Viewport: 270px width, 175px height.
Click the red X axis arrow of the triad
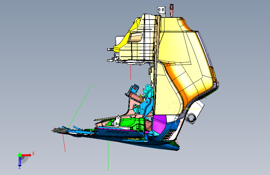point(26,155)
